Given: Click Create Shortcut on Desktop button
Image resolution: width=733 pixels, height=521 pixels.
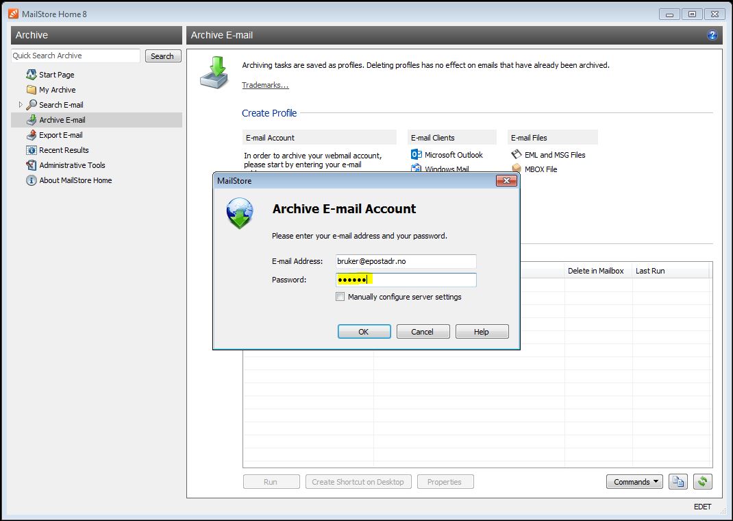Looking at the screenshot, I should point(358,482).
